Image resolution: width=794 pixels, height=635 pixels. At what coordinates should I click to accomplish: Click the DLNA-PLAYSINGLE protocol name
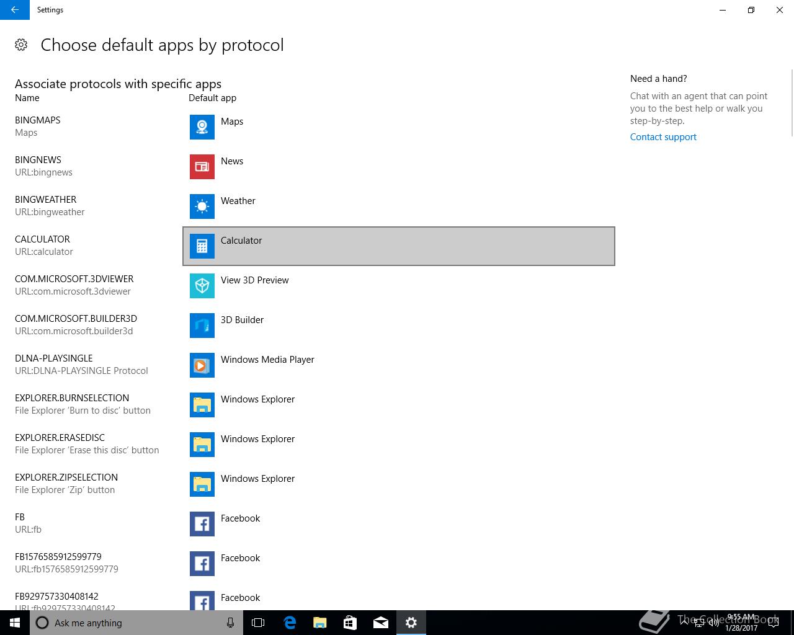coord(54,358)
